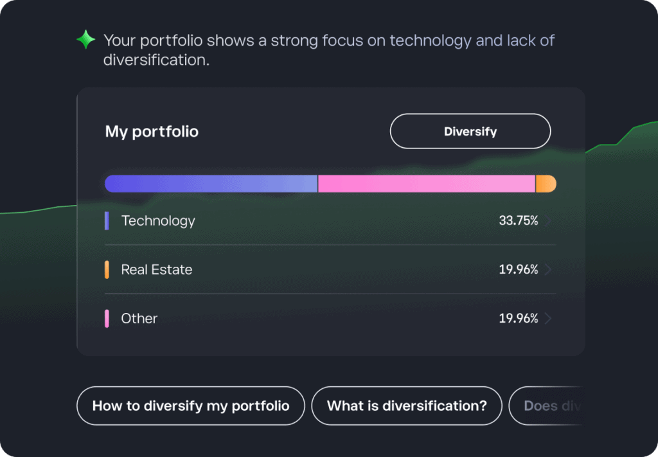Open the Real Estate sector label
Screen dimensions: 658x457
(x=157, y=270)
